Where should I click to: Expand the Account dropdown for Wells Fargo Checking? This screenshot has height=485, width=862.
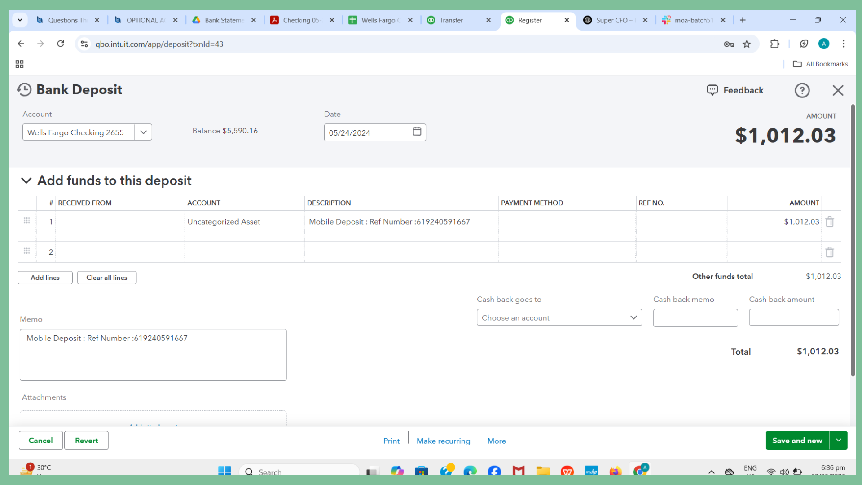click(x=143, y=132)
